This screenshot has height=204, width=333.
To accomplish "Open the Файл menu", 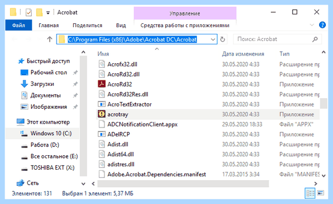I will tap(18, 25).
